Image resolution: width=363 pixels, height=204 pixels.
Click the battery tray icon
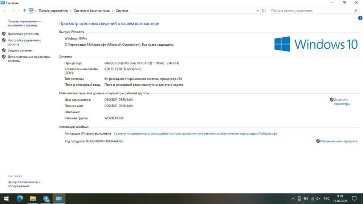(306, 199)
